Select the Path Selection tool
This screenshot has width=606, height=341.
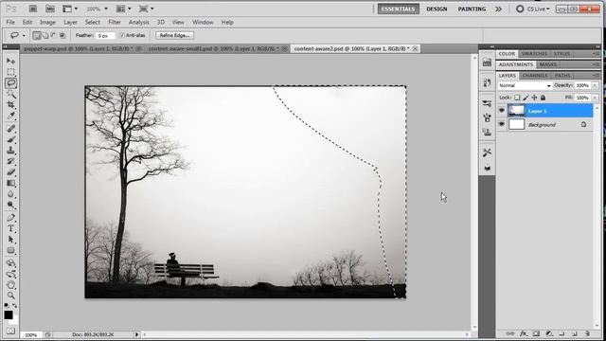click(10, 240)
